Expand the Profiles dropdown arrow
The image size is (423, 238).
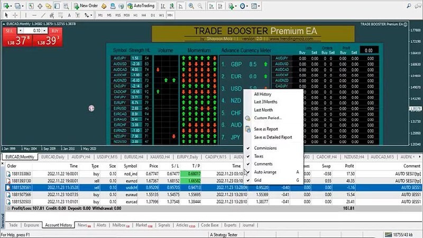click(23, 6)
